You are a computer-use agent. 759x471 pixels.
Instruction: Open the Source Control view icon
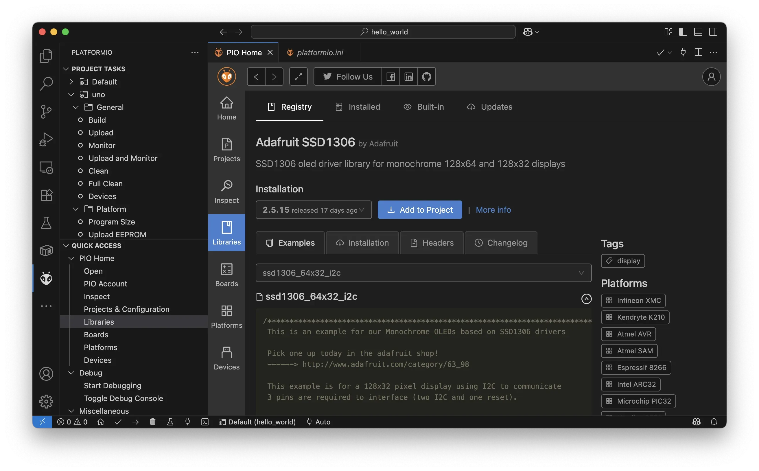click(x=46, y=111)
